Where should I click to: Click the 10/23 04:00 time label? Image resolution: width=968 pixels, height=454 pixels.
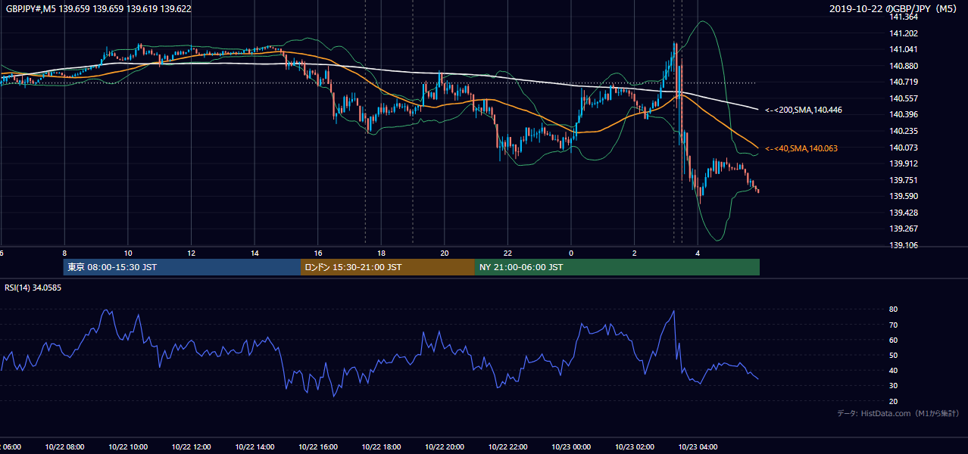pyautogui.click(x=698, y=446)
